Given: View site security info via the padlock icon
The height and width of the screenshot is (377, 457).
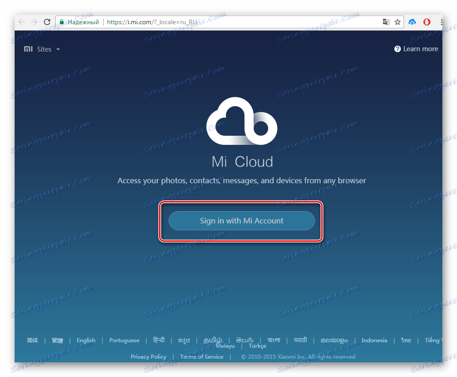Looking at the screenshot, I should [62, 22].
